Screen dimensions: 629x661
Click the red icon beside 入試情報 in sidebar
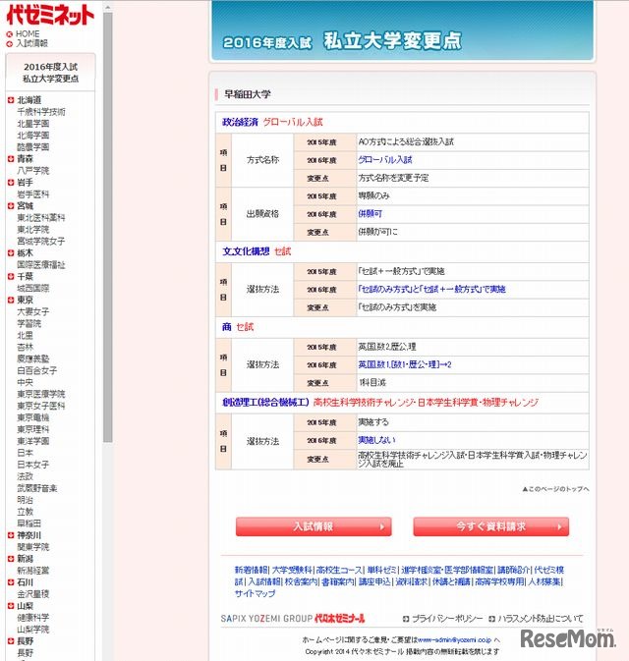tap(9, 43)
